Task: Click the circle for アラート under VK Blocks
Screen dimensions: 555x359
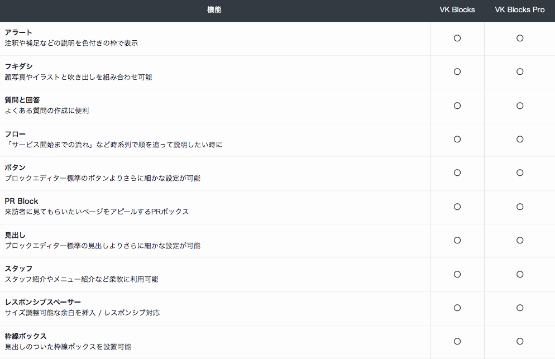Action: point(457,38)
